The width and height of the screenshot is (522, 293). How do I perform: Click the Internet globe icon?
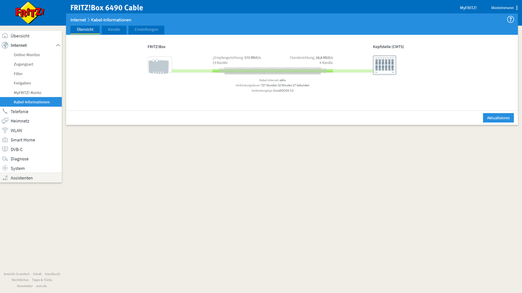5,45
